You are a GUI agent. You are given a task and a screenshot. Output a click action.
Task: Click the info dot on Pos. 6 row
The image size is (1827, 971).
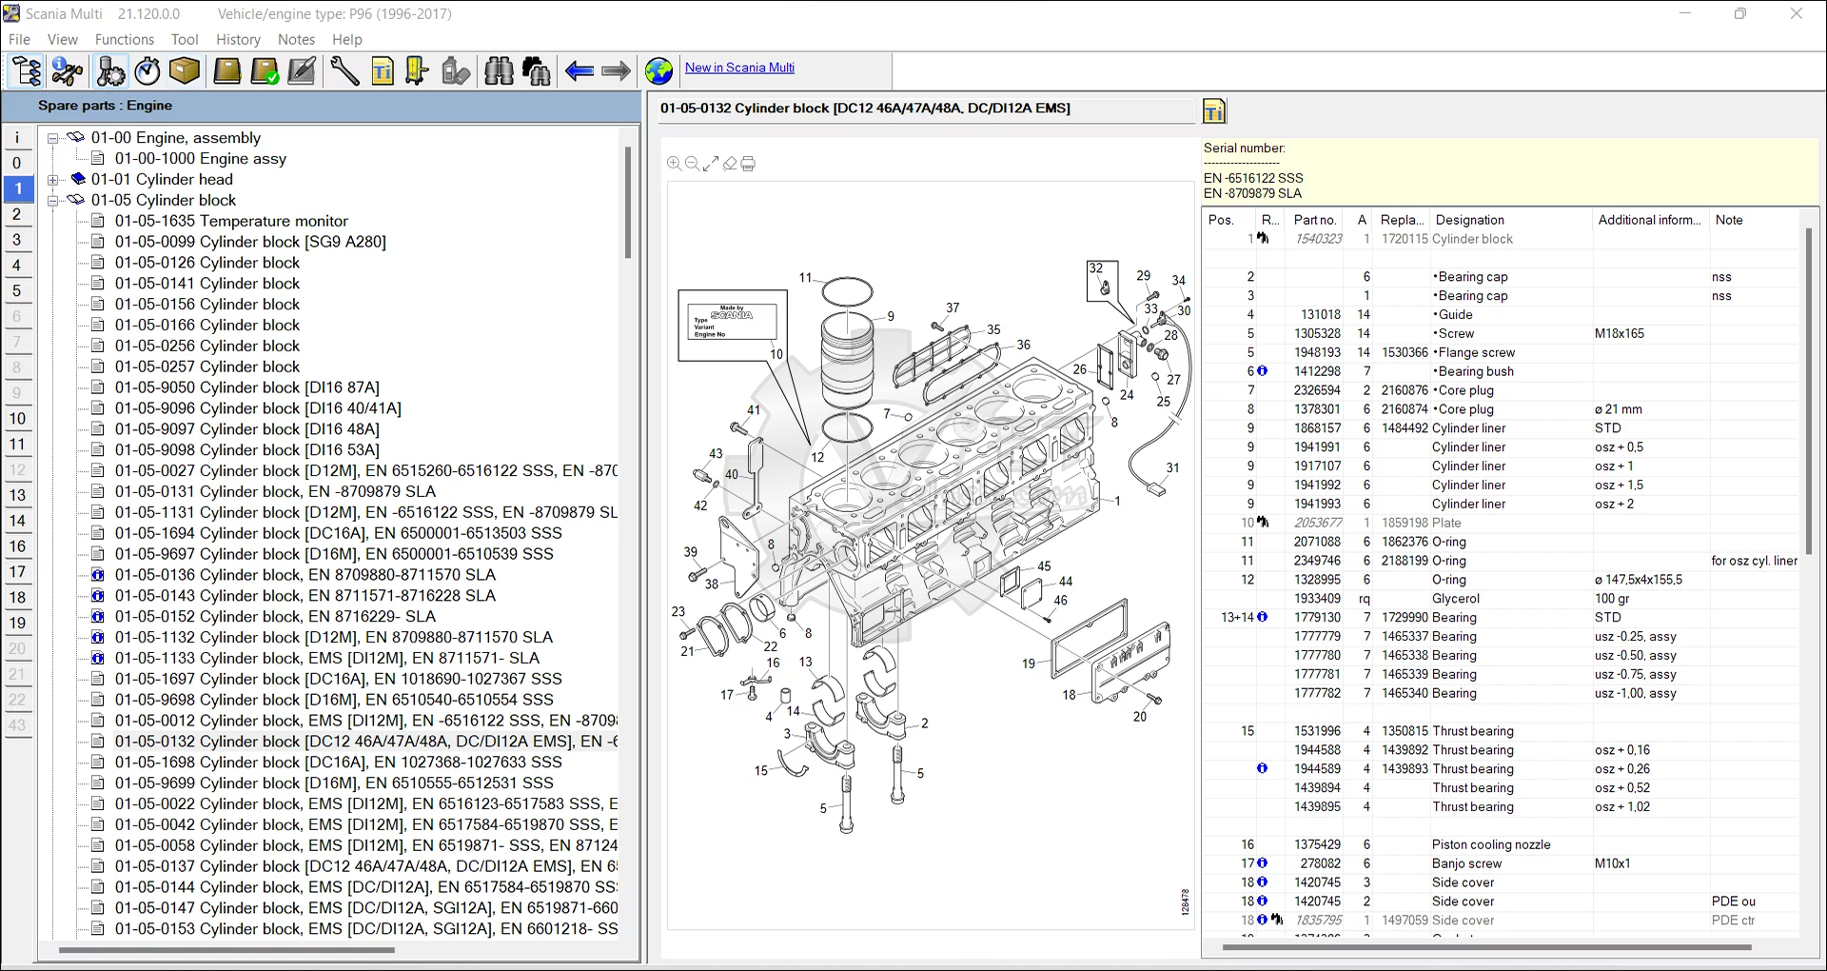(1263, 371)
